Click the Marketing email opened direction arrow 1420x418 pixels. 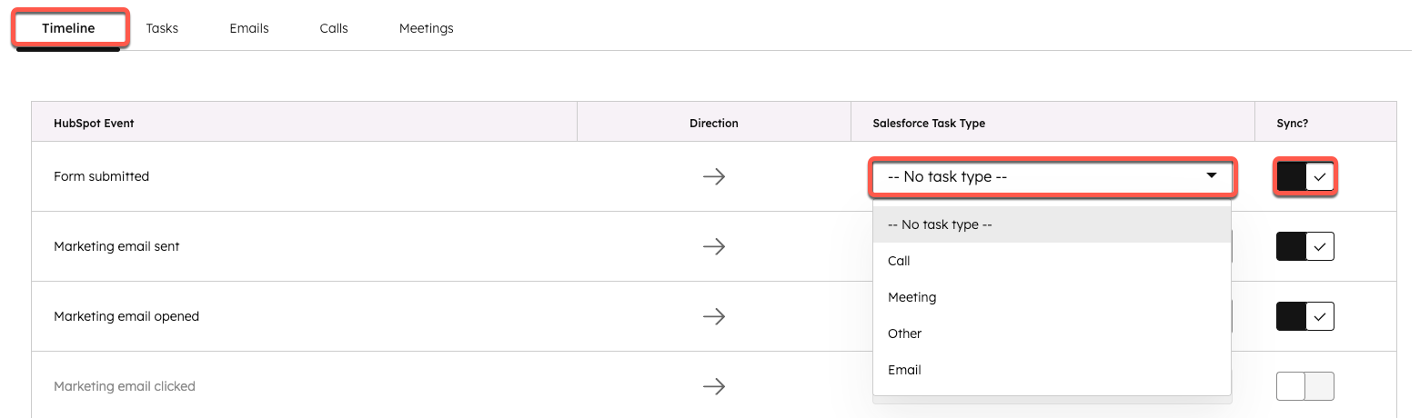(x=714, y=316)
